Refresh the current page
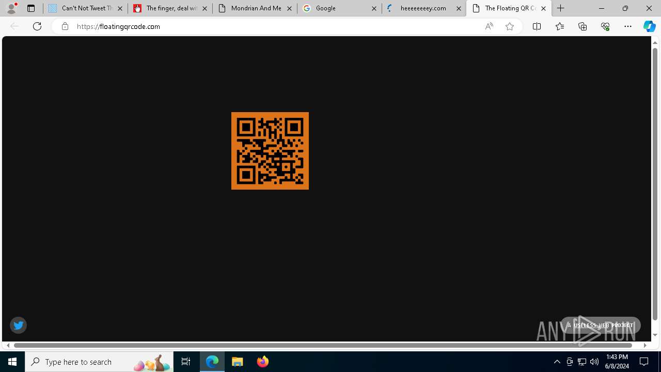The image size is (661, 372). point(37,26)
